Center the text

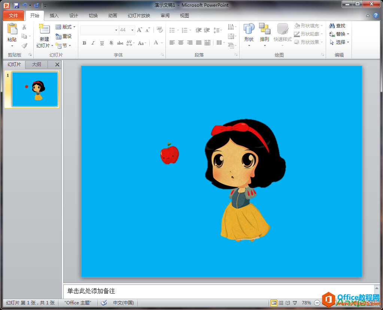point(181,43)
